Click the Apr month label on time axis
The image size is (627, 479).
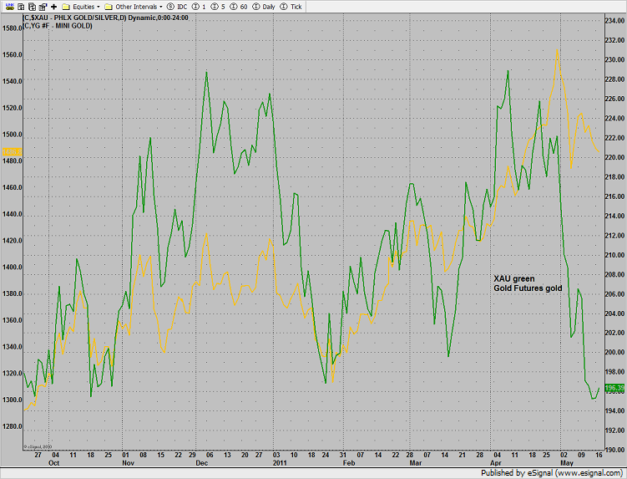pos(495,463)
